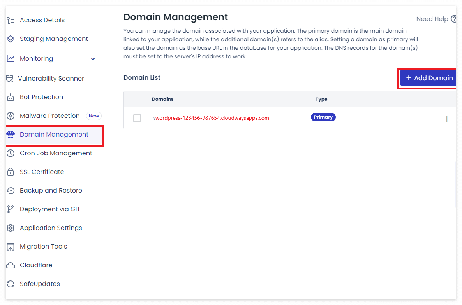Click the SafeUpdates refresh icon
Screen dimensions: 462x305
tap(11, 284)
